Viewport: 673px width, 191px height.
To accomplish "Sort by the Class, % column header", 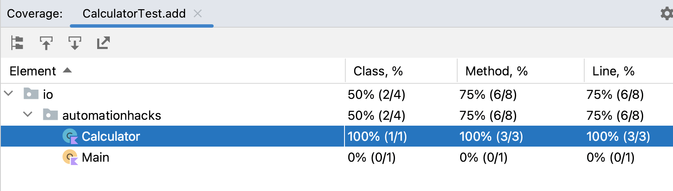I will coord(378,71).
